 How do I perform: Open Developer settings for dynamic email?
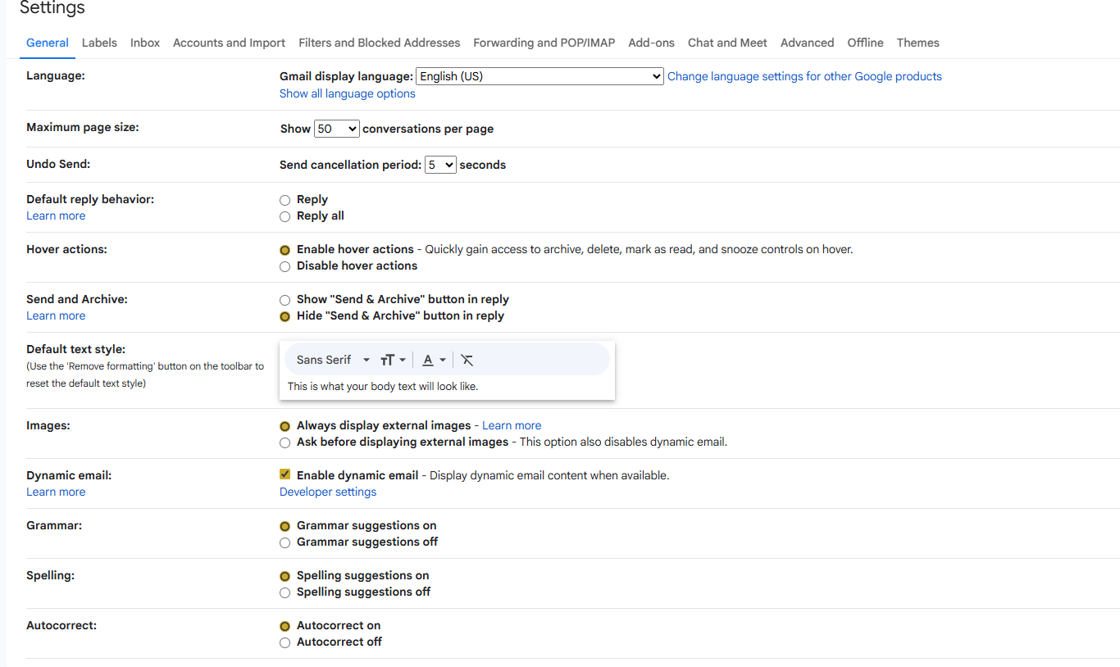327,491
